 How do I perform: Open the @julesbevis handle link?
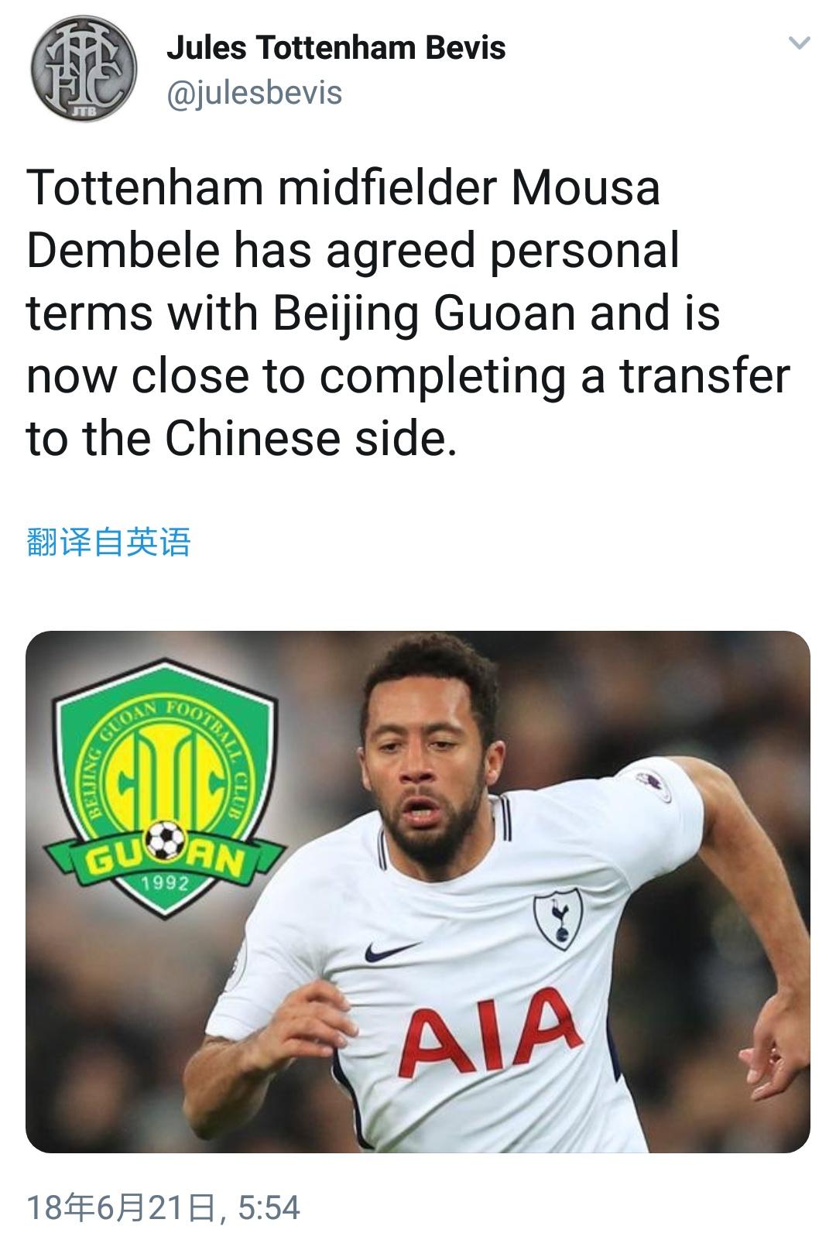point(254,93)
